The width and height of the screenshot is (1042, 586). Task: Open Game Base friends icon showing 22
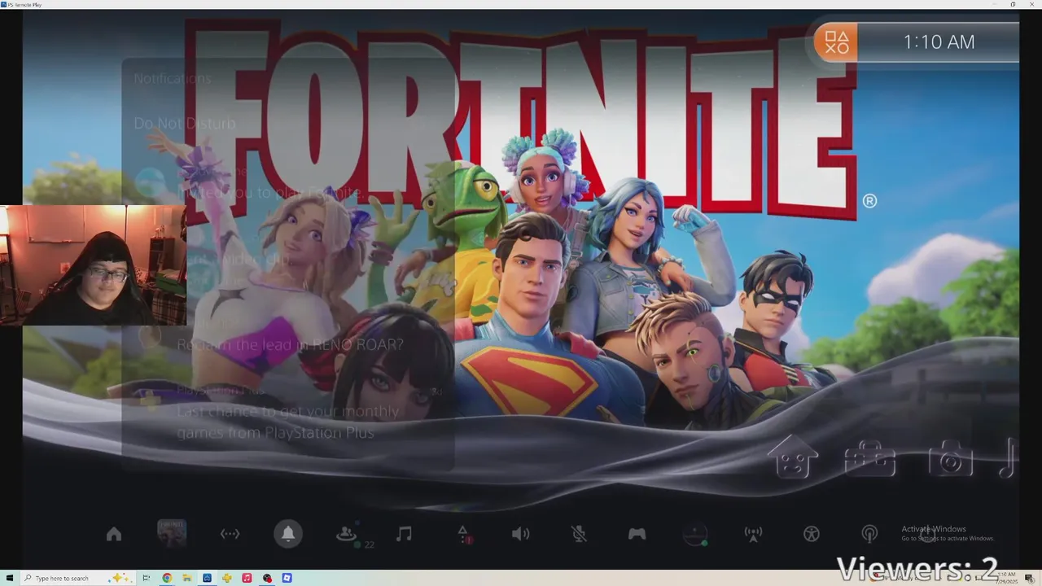(x=348, y=535)
